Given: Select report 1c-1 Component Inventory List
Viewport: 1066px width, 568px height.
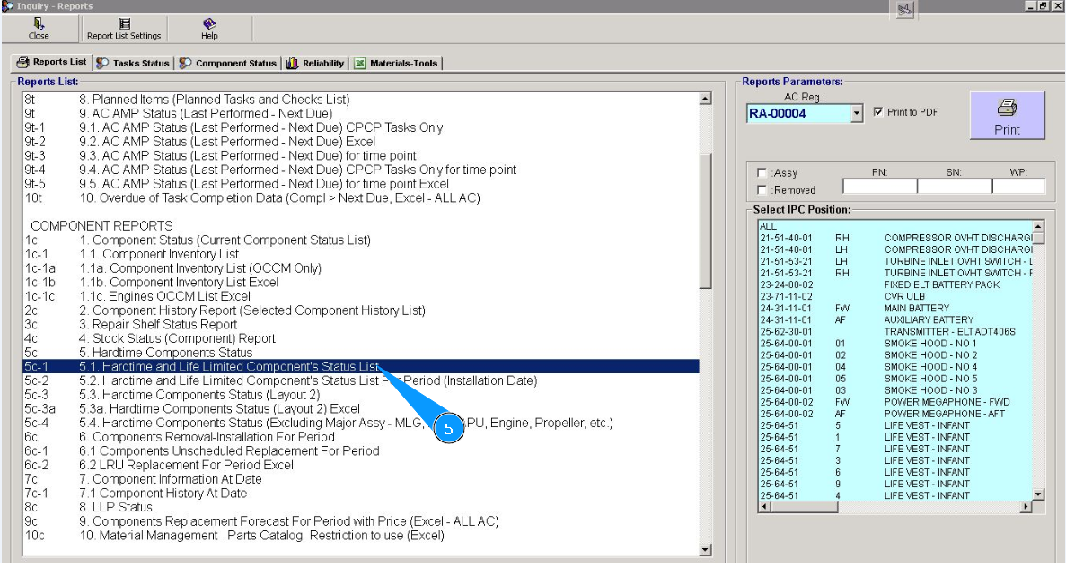Looking at the screenshot, I should click(x=361, y=254).
